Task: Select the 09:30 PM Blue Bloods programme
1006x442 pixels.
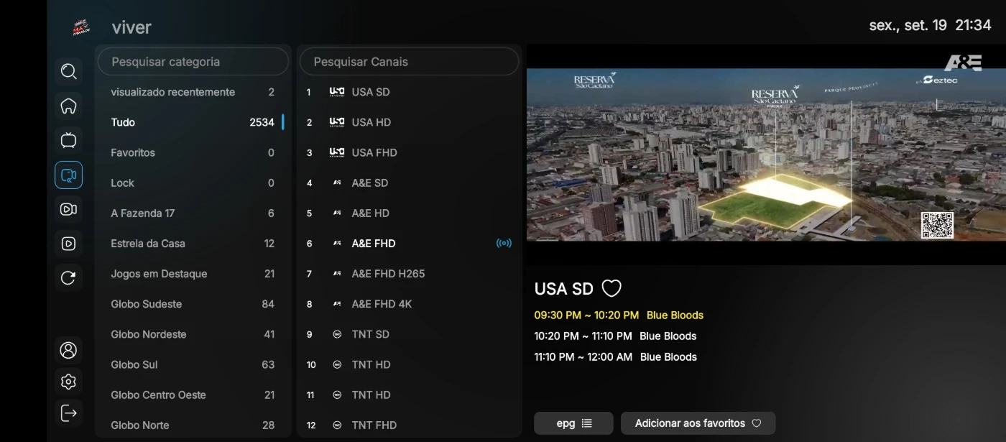Action: (619, 315)
